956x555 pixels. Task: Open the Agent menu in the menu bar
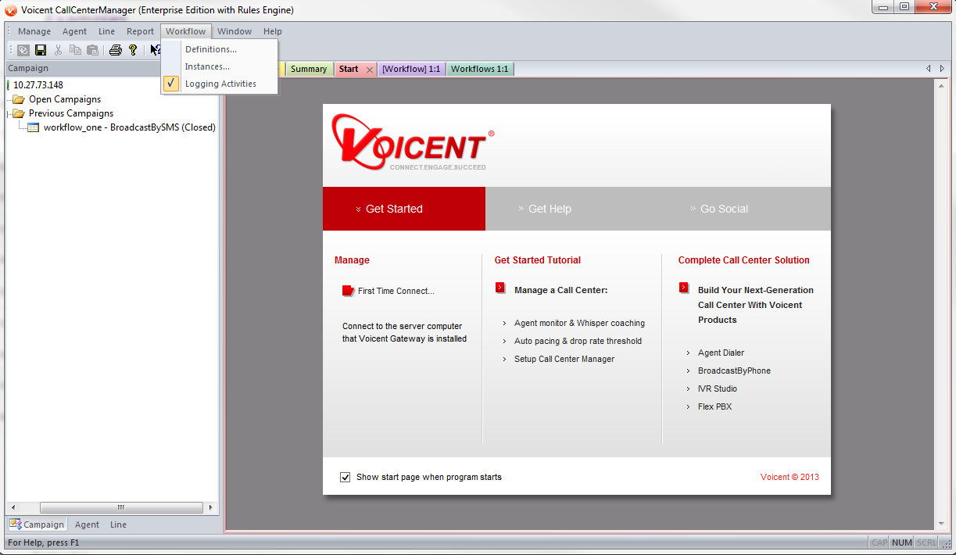coord(75,31)
